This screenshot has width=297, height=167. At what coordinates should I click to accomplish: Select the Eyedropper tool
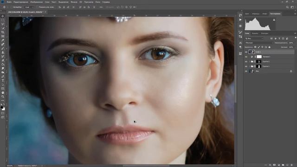[x=3, y=40]
